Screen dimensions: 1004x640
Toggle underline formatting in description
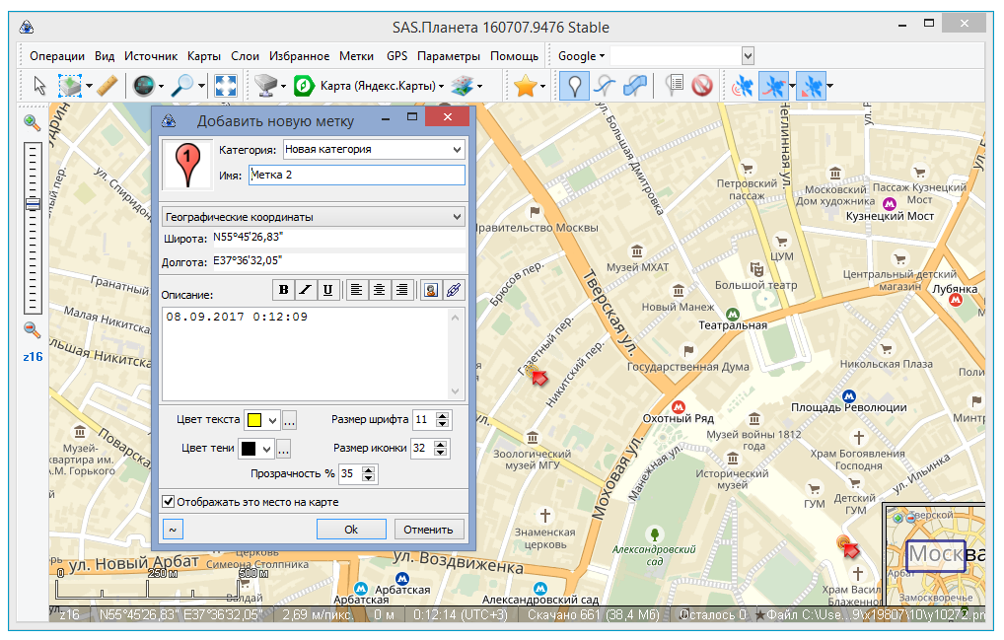tap(327, 290)
